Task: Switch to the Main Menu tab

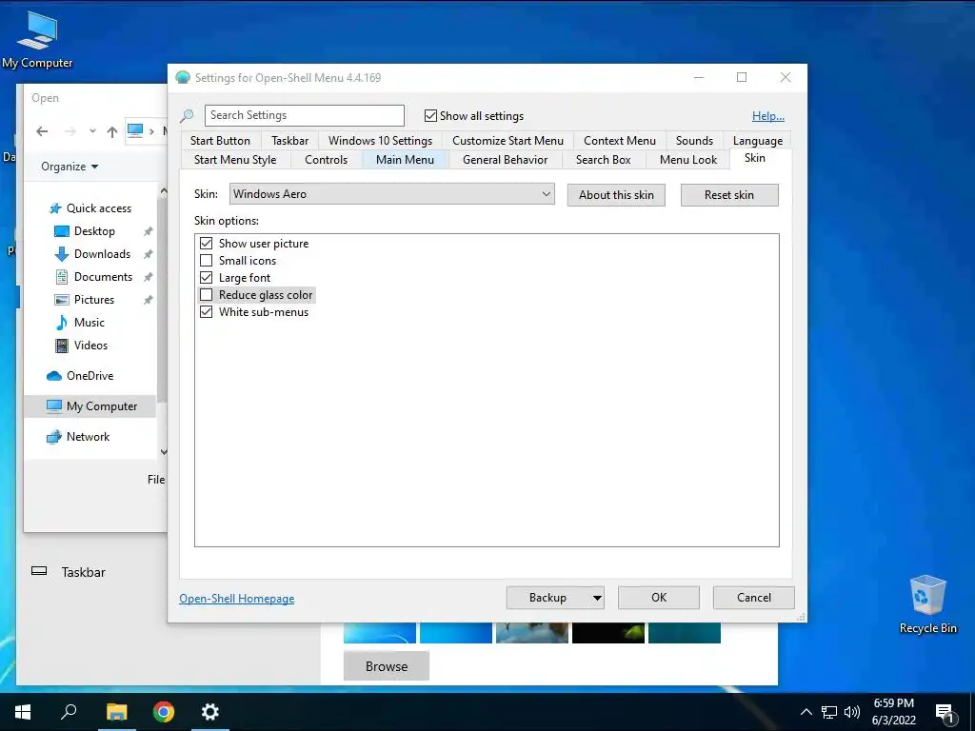Action: click(x=405, y=160)
